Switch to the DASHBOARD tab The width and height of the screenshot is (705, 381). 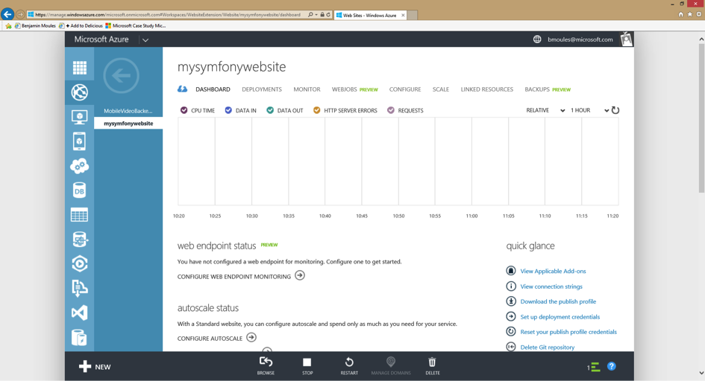213,89
